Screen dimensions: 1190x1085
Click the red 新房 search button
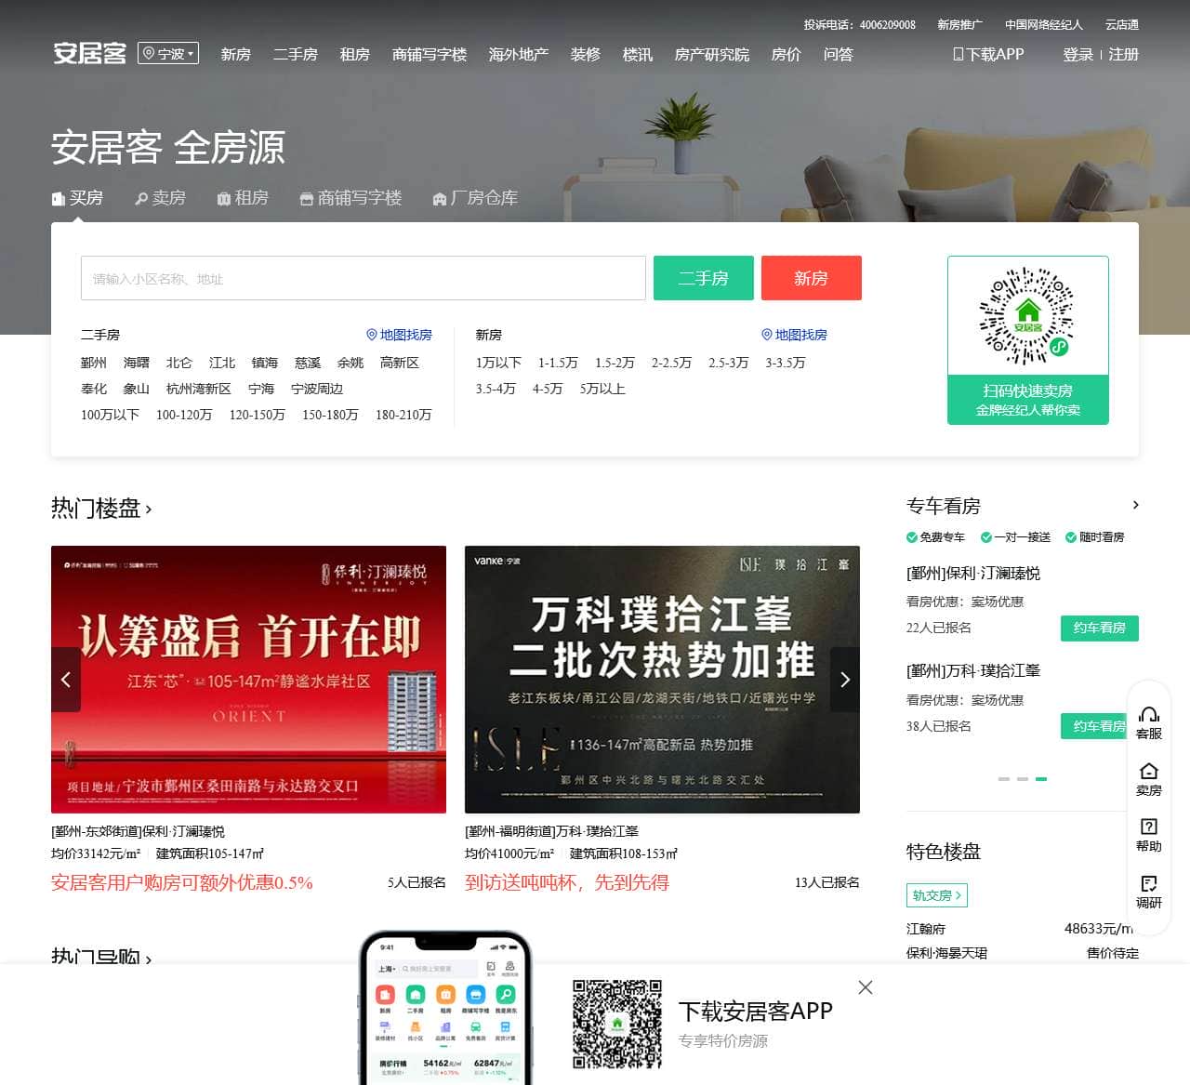(x=812, y=278)
